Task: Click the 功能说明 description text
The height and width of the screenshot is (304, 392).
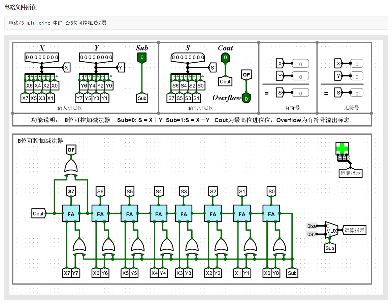Action: pyautogui.click(x=190, y=120)
